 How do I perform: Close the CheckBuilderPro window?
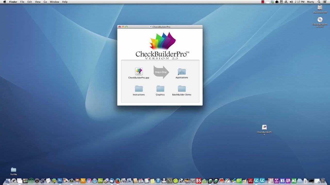[120, 27]
